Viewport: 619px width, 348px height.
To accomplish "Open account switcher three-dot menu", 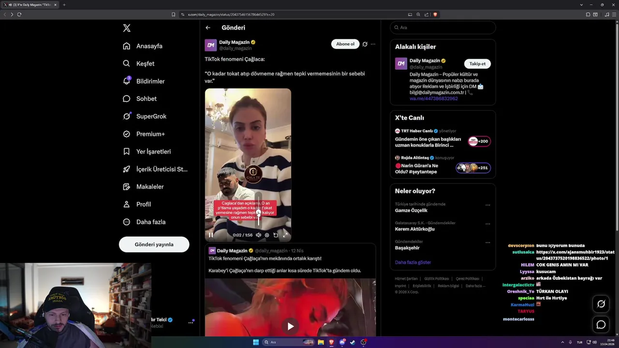I will (191, 323).
